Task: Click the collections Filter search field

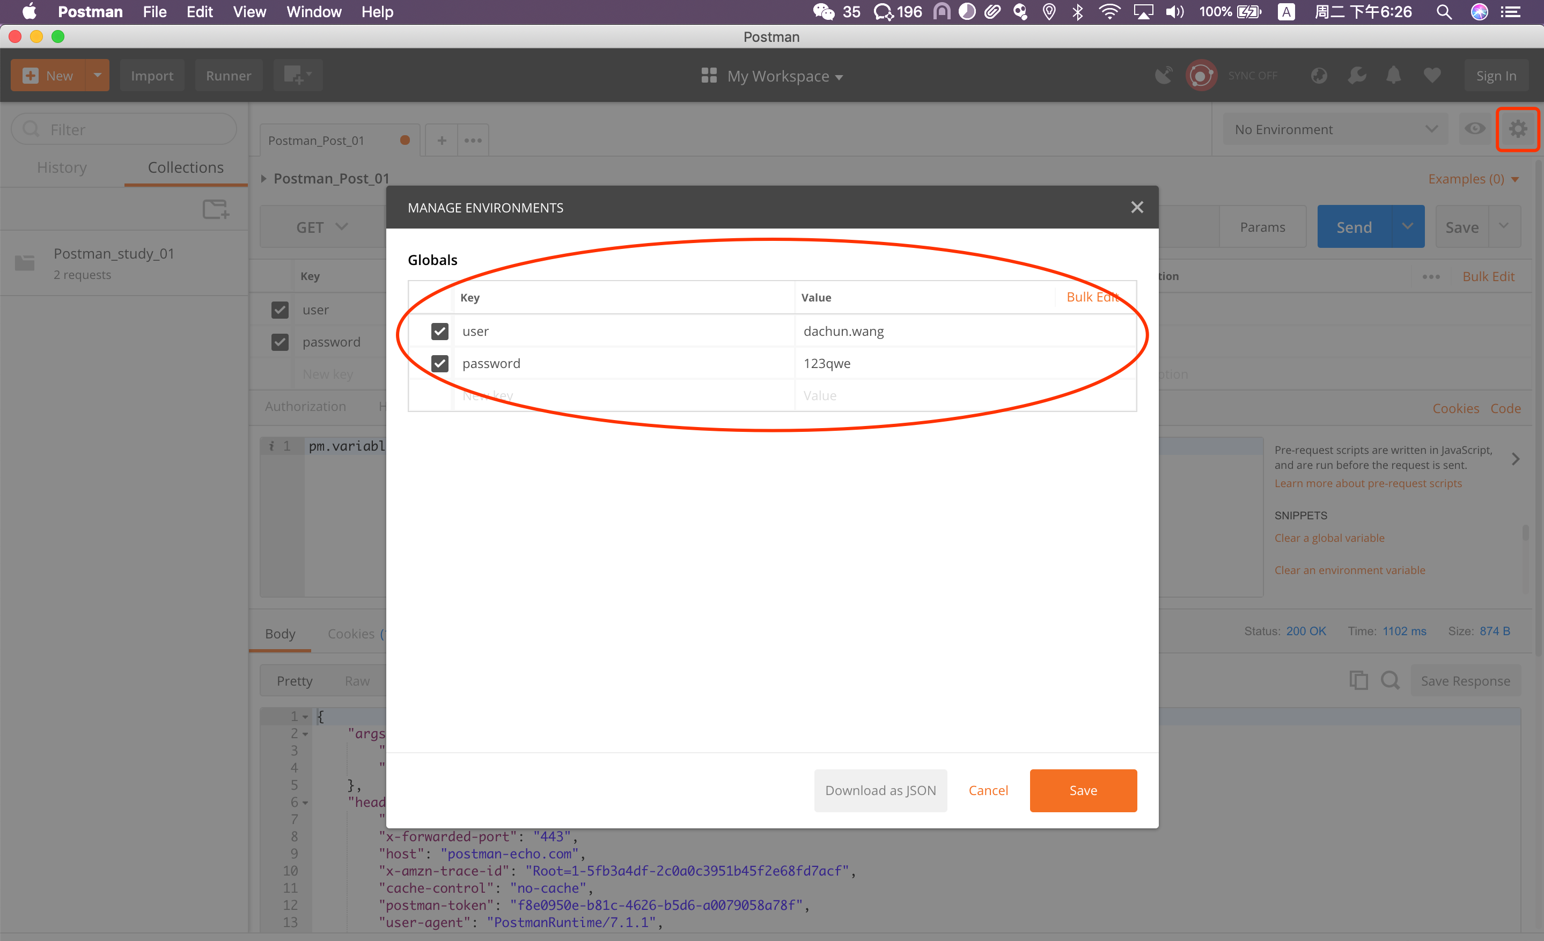Action: (x=124, y=129)
